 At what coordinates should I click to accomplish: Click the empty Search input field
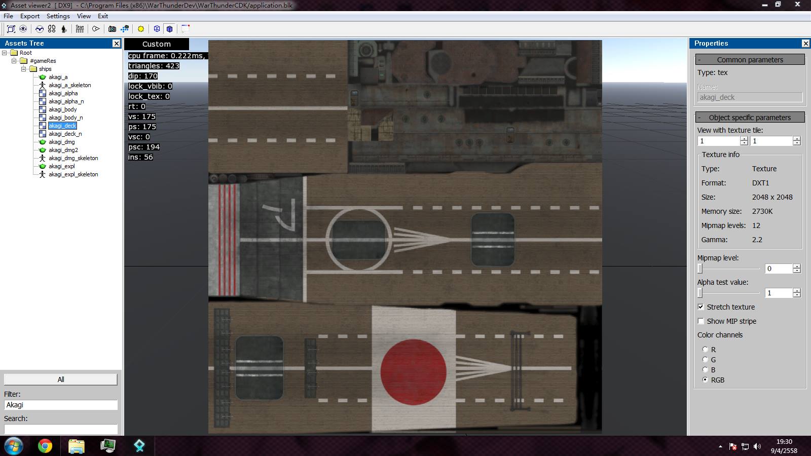pyautogui.click(x=61, y=429)
